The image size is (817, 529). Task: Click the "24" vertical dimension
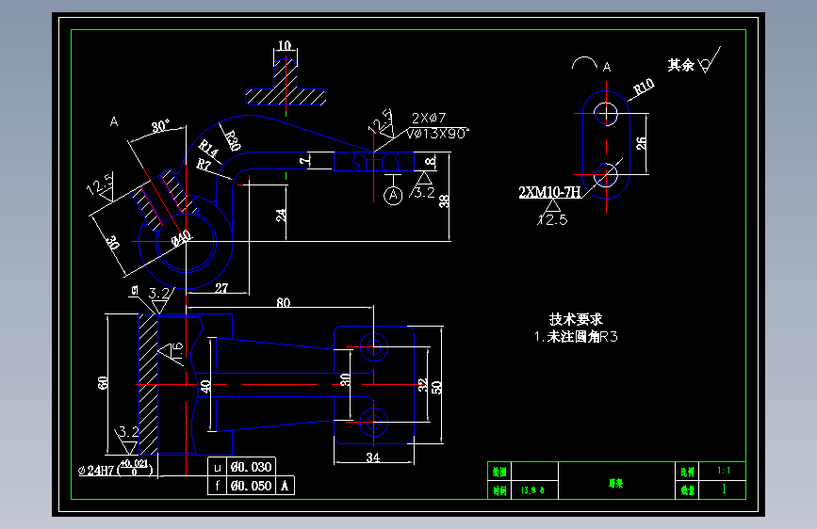(281, 215)
